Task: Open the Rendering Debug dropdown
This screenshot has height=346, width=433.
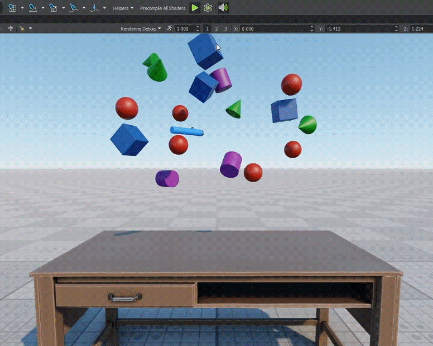Action: pos(141,29)
